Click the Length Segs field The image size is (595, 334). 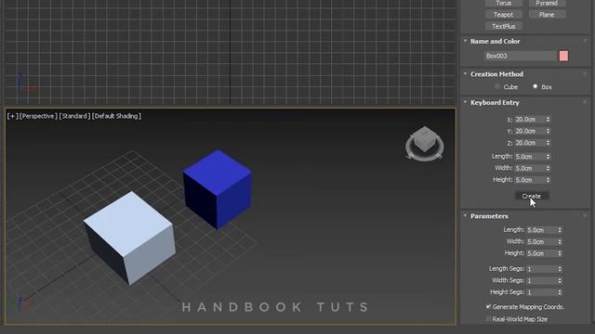point(541,269)
